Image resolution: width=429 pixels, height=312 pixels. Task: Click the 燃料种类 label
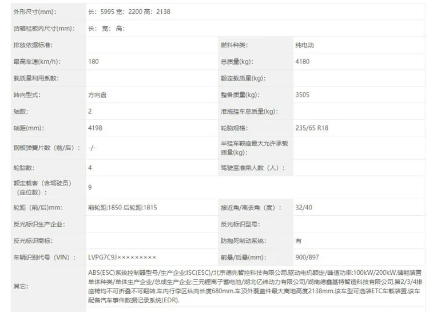click(x=234, y=45)
